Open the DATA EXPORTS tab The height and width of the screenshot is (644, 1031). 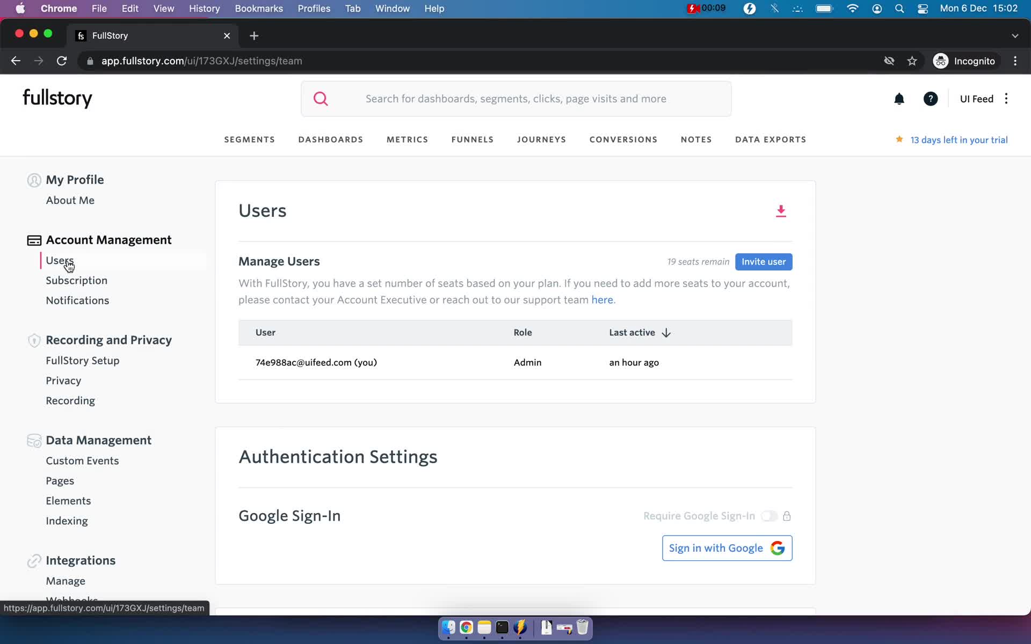coord(771,140)
